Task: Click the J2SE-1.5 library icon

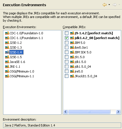Action: coord(7,57)
